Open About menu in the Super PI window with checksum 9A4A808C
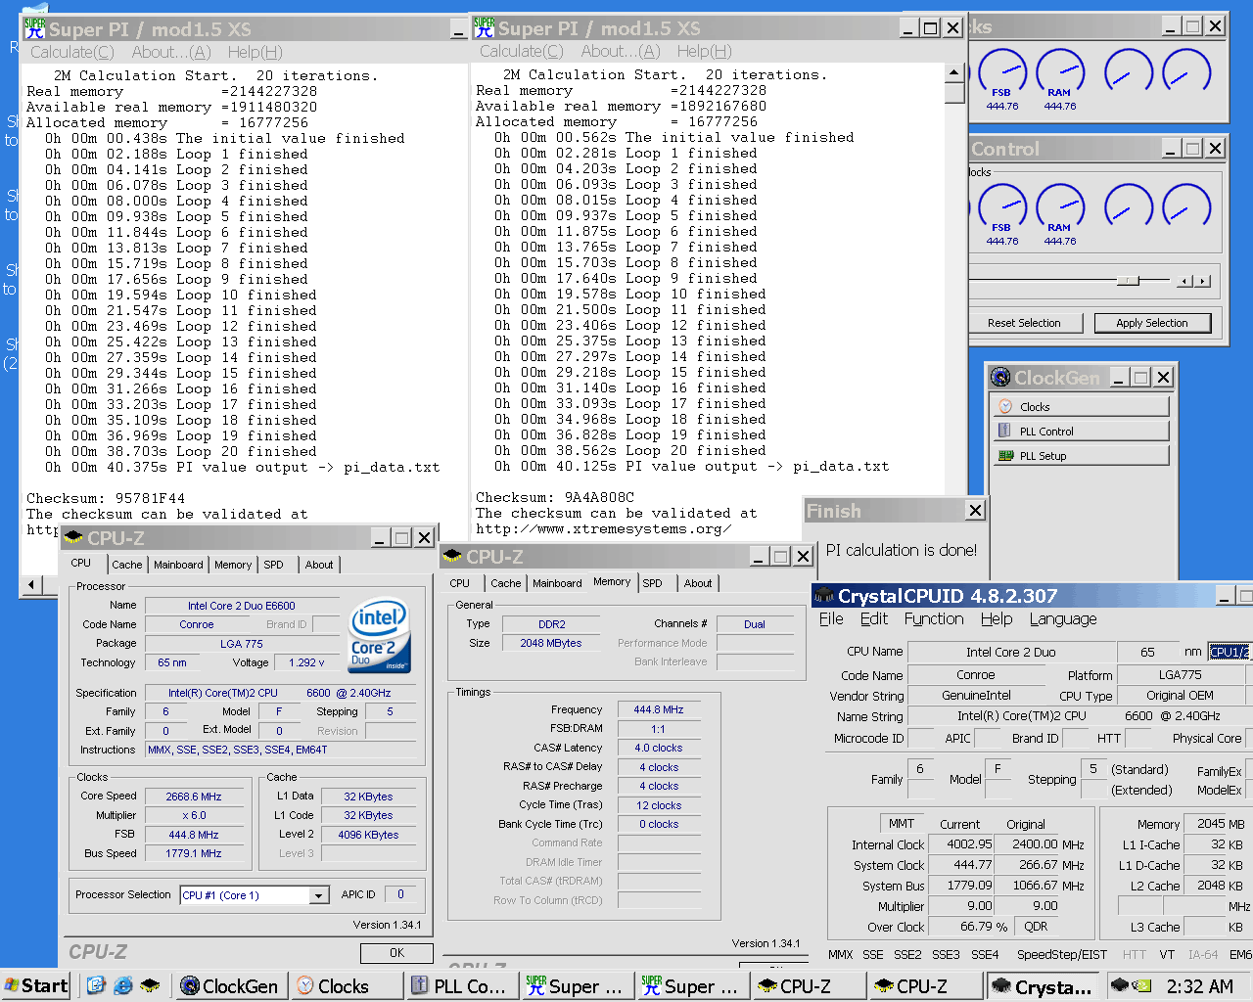 [620, 51]
